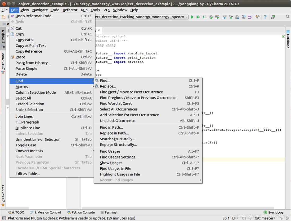Run with coverage measurement
The image size is (291, 221).
(x=204, y=17)
